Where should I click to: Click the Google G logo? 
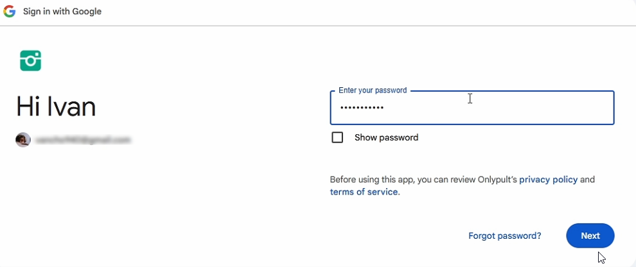tap(10, 12)
